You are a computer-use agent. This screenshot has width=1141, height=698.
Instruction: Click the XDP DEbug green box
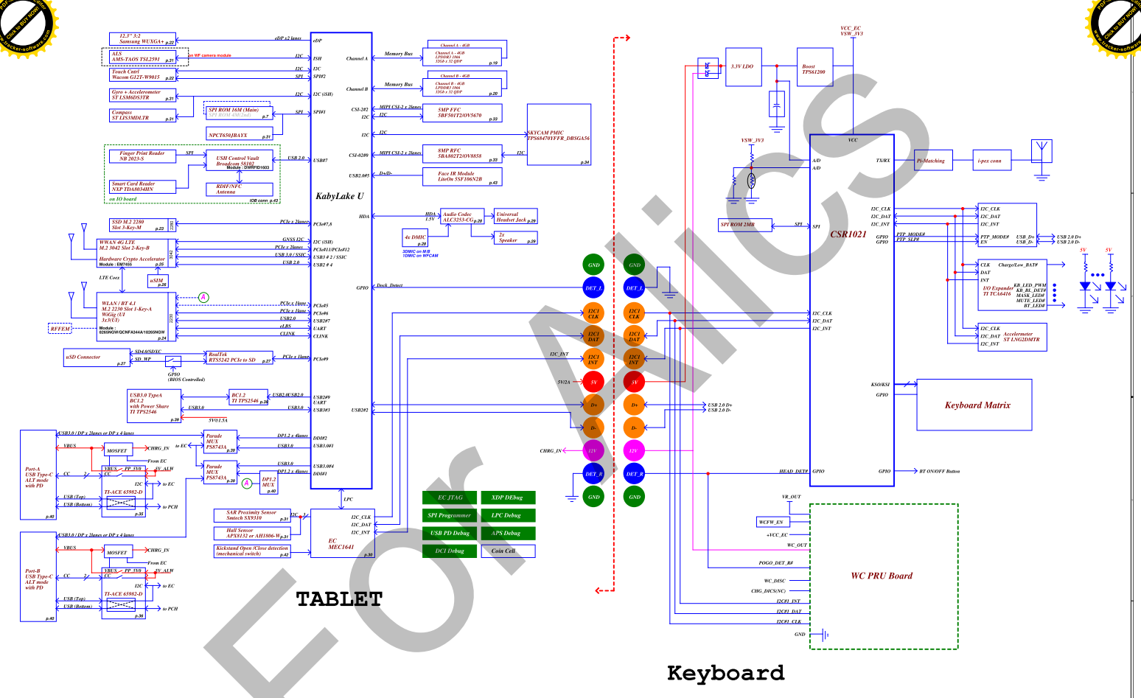(509, 498)
